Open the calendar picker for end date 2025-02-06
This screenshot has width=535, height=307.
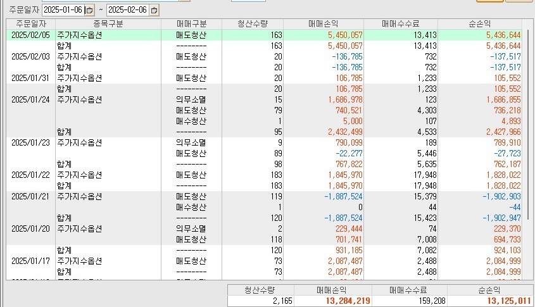pyautogui.click(x=154, y=10)
